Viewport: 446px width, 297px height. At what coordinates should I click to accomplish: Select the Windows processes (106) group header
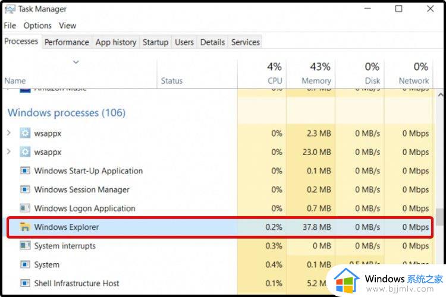point(67,112)
